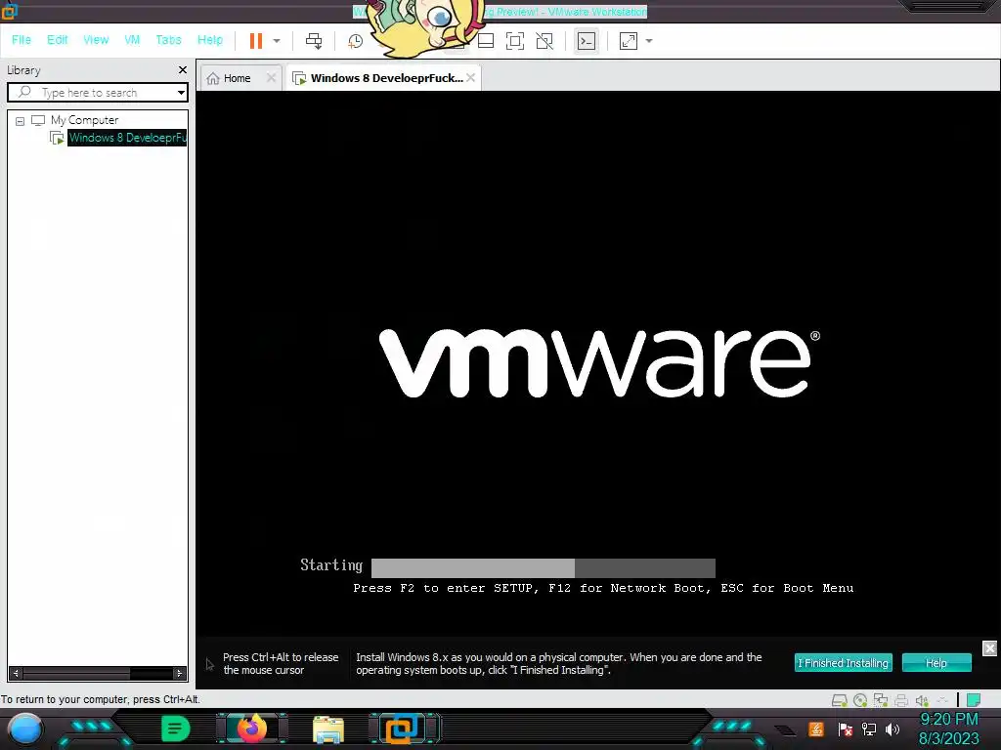
Task: Open the Library search dropdown arrow
Action: click(181, 93)
